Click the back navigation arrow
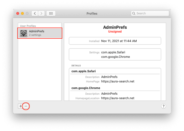Viewport: 184px width, 131px height. [x=35, y=13]
